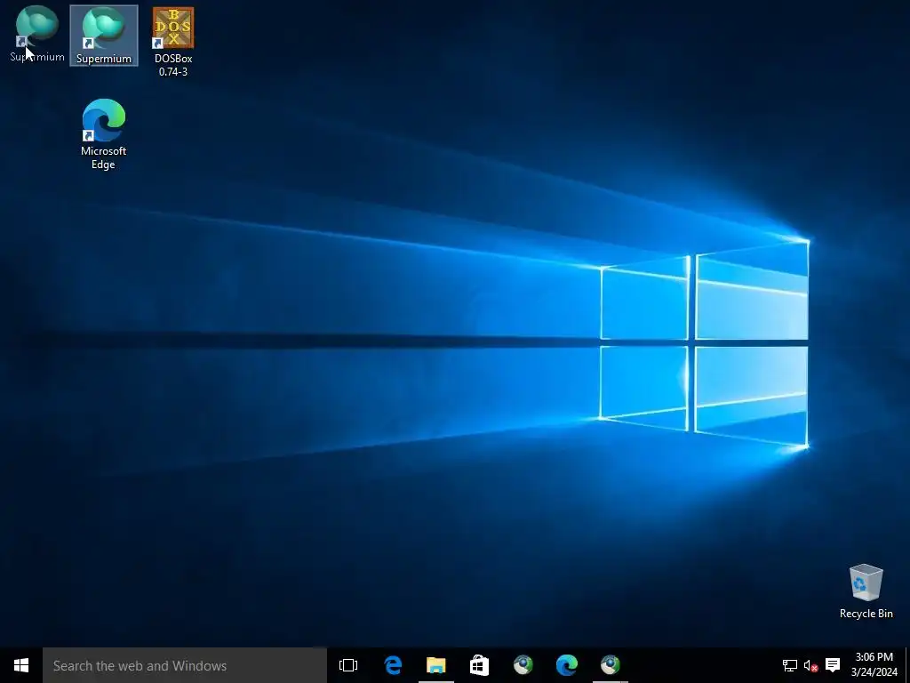
Task: Open File Explorer from the taskbar
Action: point(435,665)
